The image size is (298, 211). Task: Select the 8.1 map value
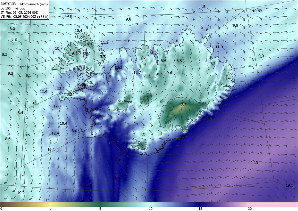[28, 76]
